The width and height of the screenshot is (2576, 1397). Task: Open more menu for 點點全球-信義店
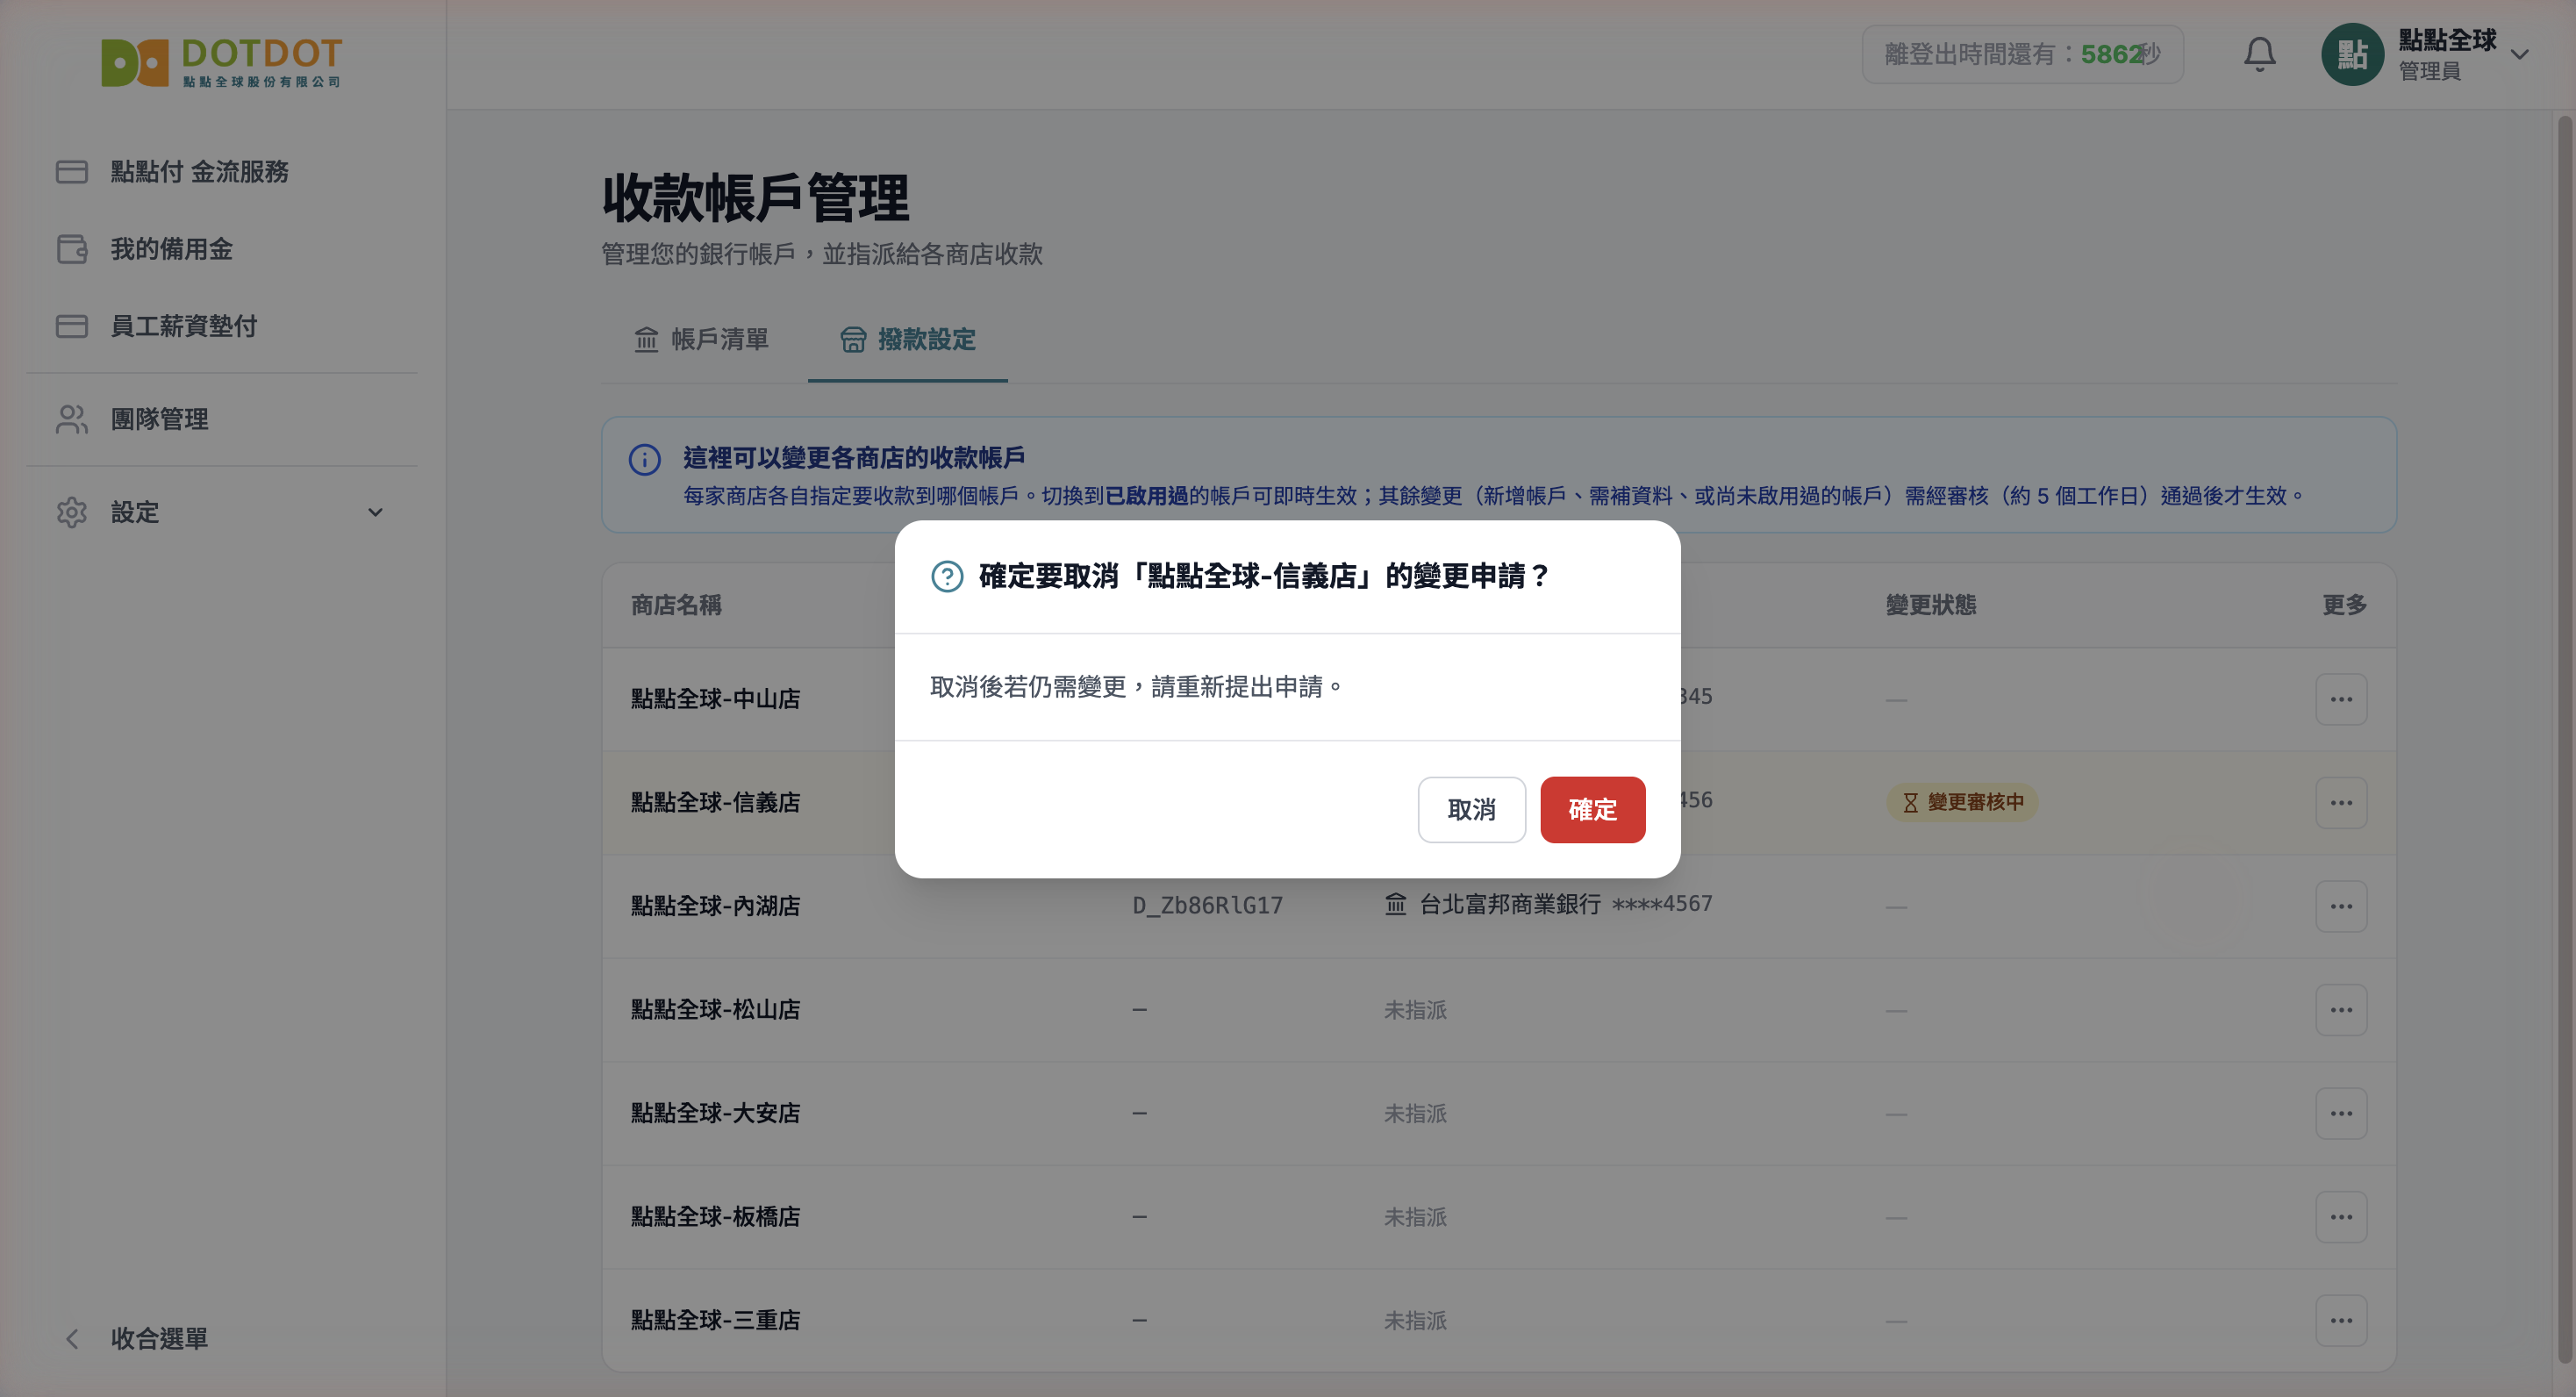tap(2341, 803)
